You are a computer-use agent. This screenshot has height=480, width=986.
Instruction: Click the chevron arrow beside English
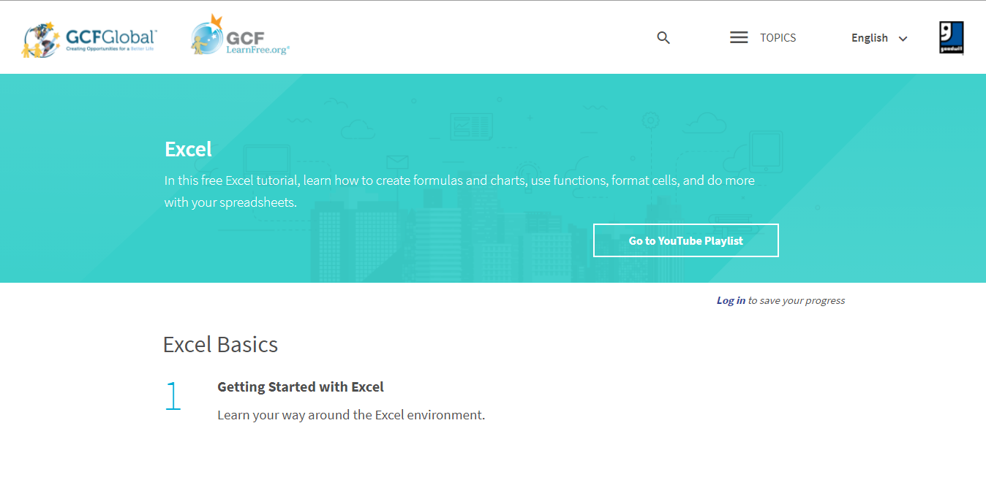(903, 39)
